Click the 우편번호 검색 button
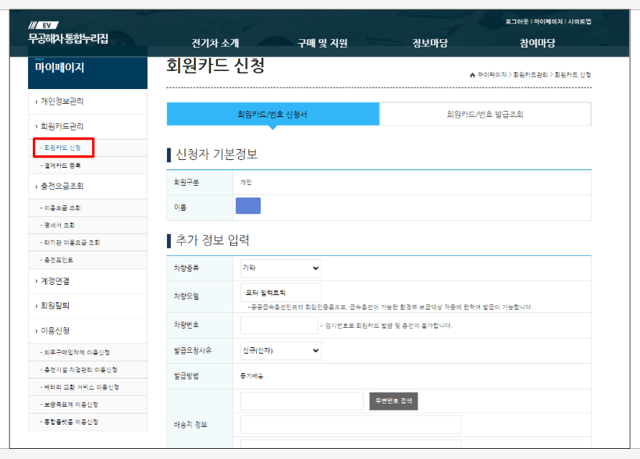640x459 pixels. pos(393,400)
